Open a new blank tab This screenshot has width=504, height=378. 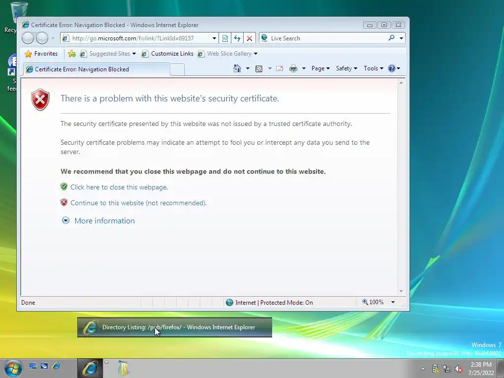click(177, 69)
